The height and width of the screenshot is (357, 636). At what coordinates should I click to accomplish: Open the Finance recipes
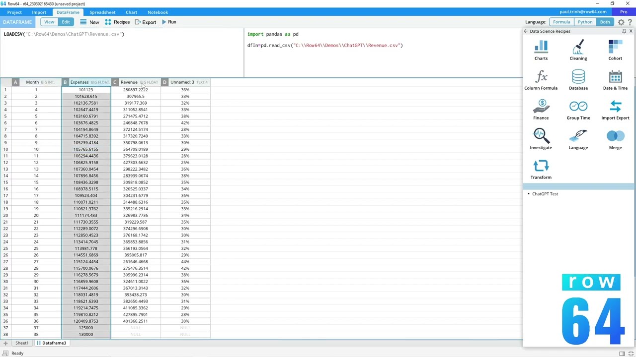tap(541, 110)
